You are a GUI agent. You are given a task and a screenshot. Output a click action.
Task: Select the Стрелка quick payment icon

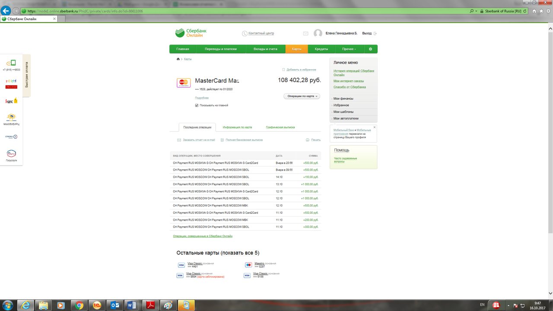11,136
